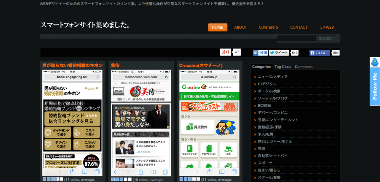Go to the HOME page
Screen dimensions: 380x182
(x=218, y=27)
